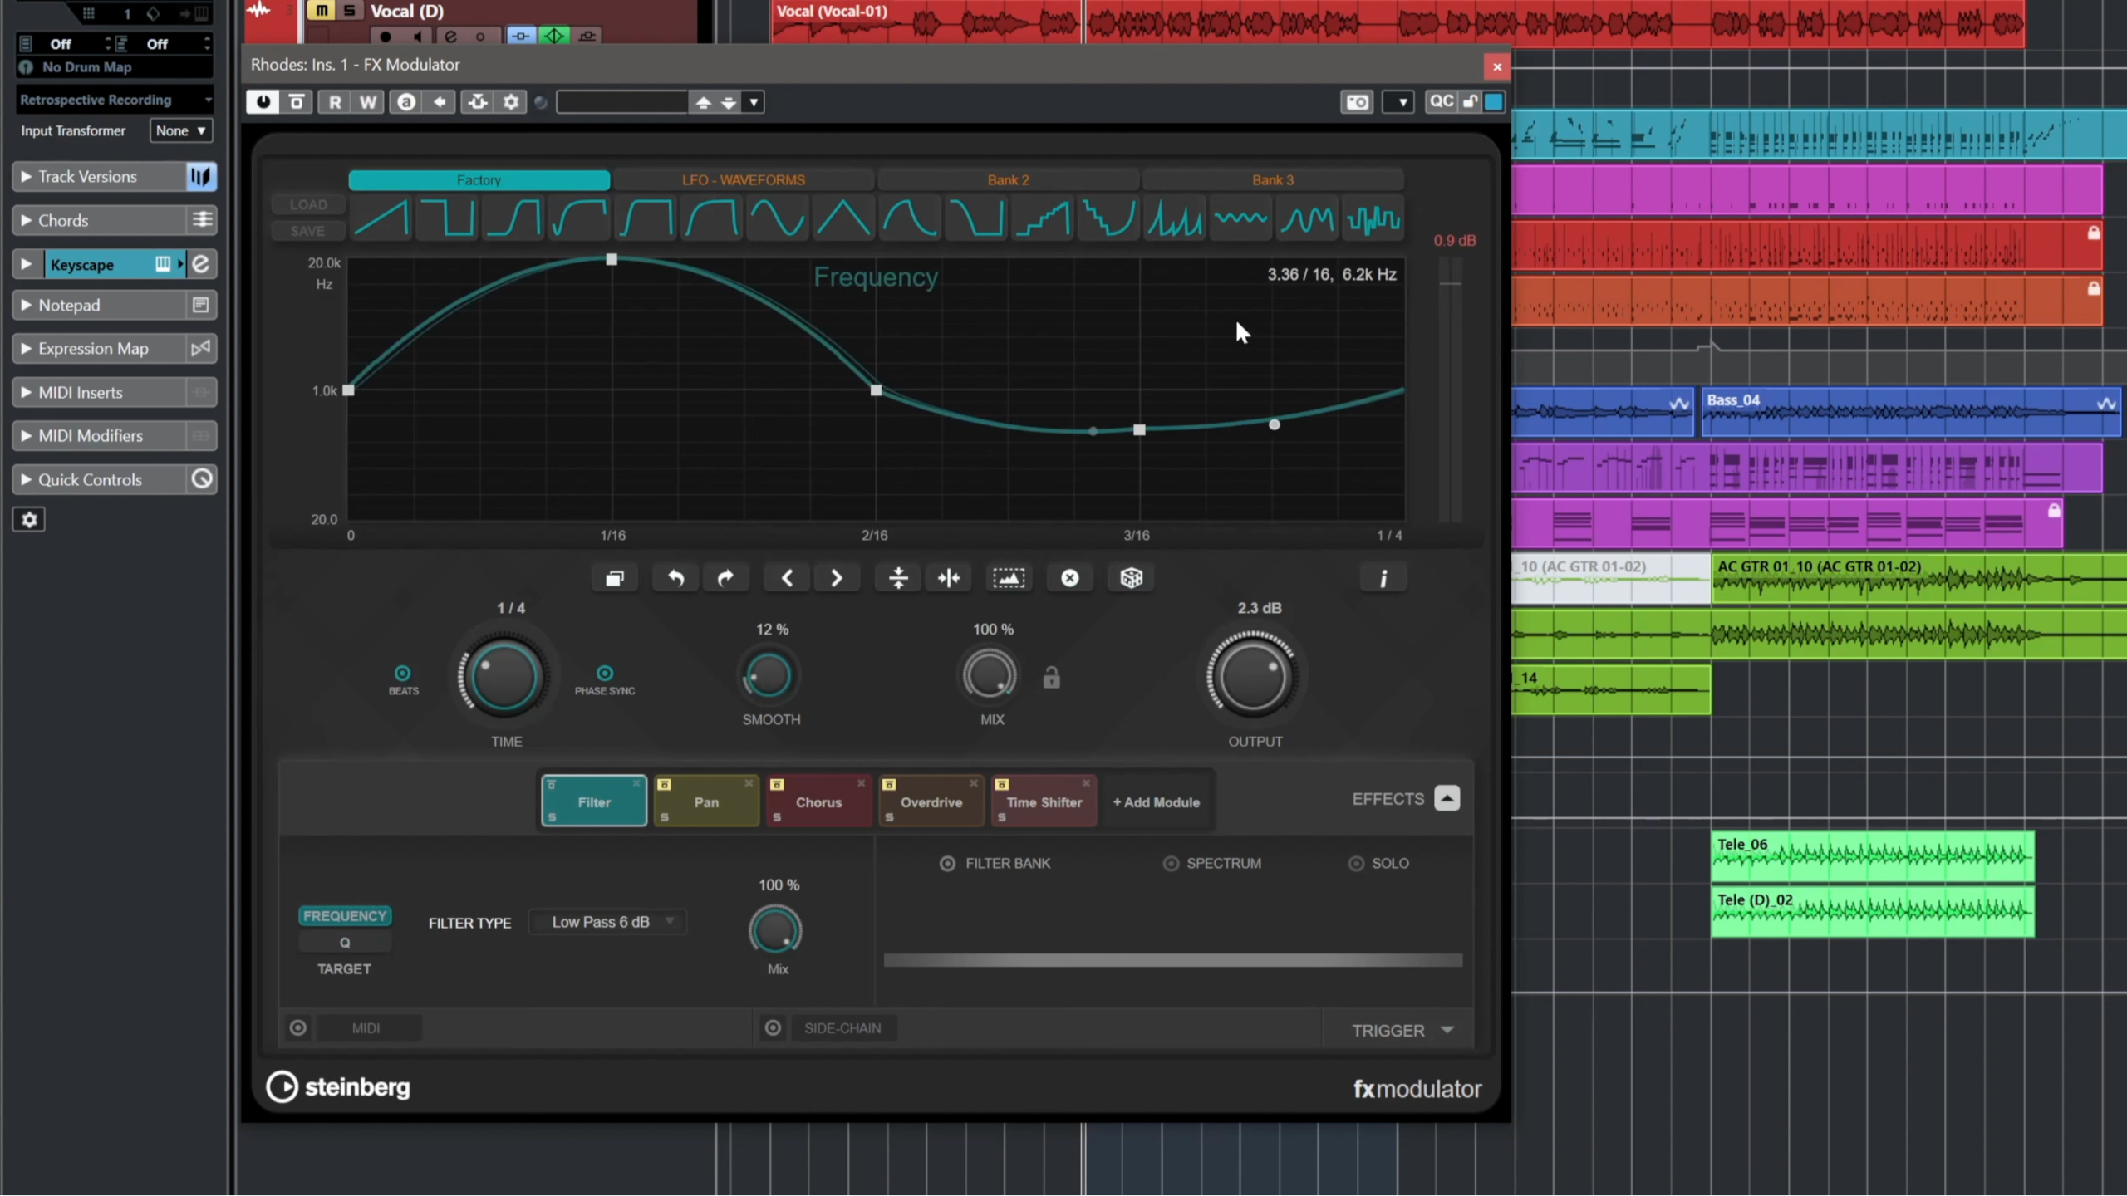The image size is (2127, 1196).
Task: Click the redo arrow icon
Action: (x=725, y=578)
